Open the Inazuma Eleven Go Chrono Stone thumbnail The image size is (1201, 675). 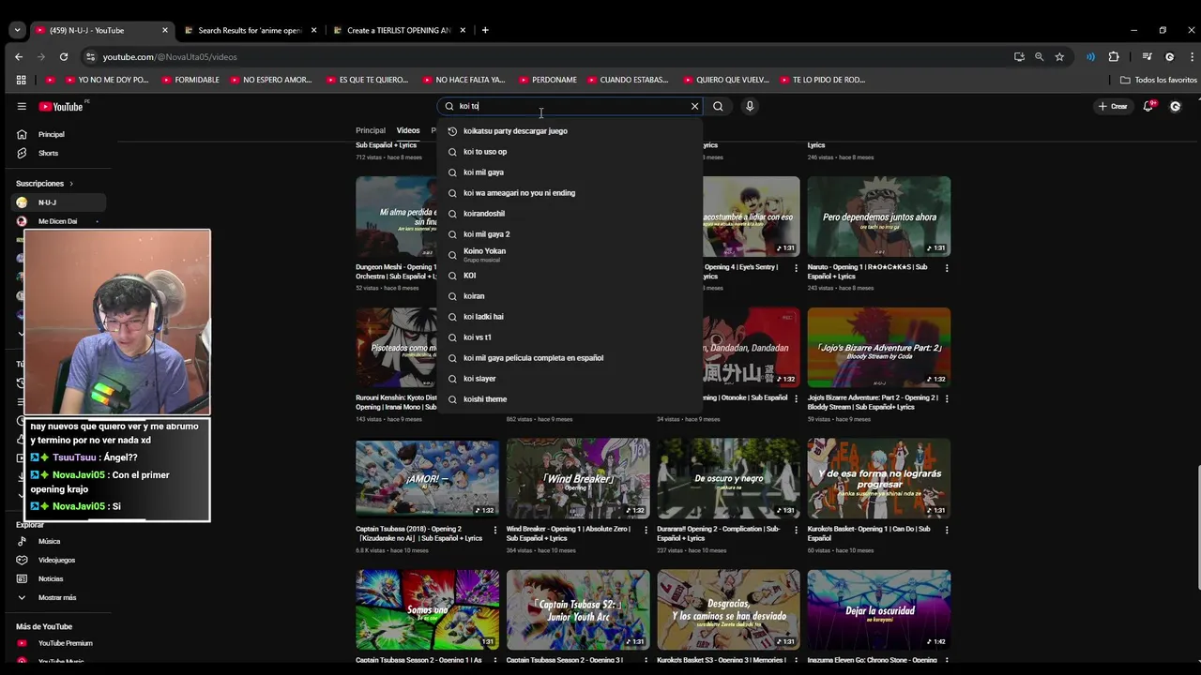(x=879, y=610)
